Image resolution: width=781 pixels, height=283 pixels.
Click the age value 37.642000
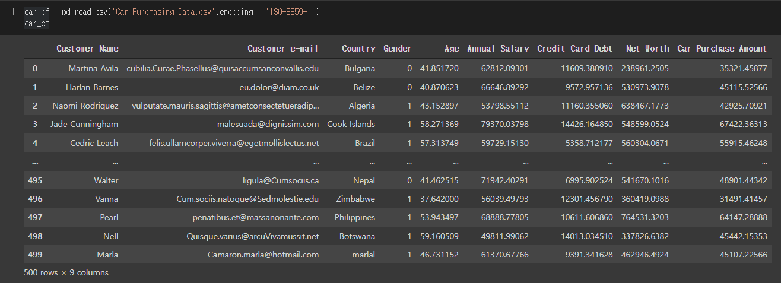coord(439,199)
